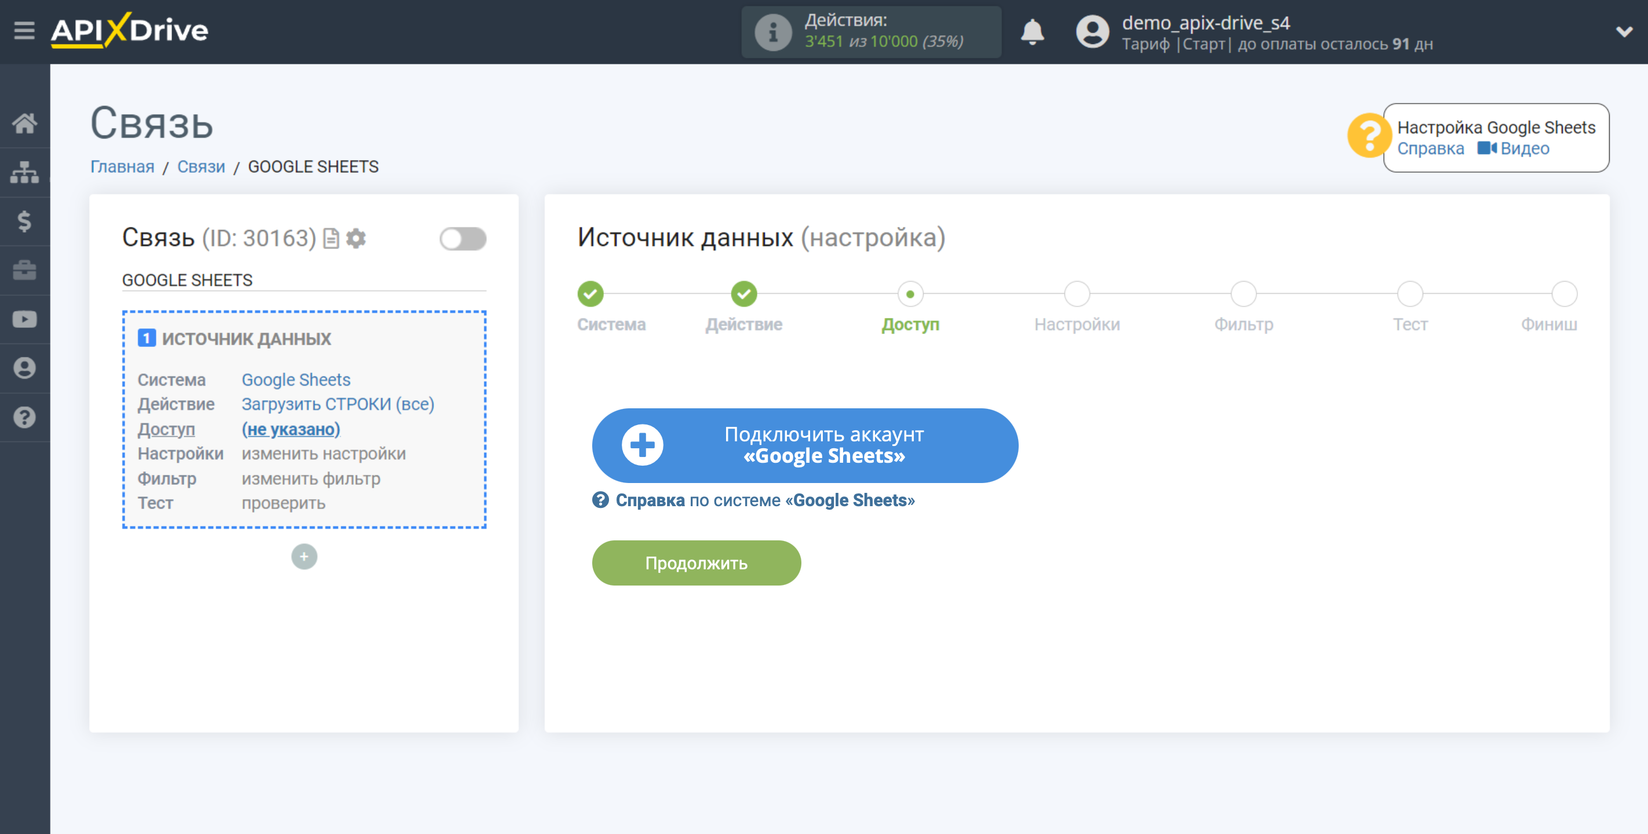The height and width of the screenshot is (834, 1648).
Task: Click проверить test text
Action: [x=283, y=503]
